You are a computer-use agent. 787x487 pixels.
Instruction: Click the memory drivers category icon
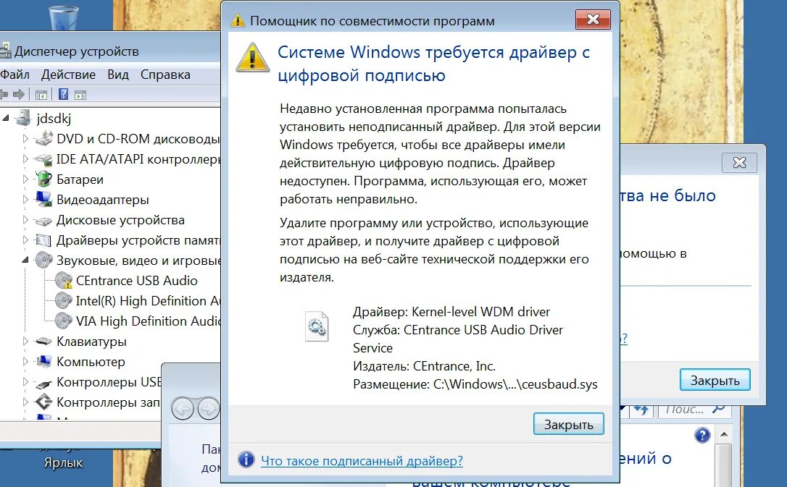point(43,240)
